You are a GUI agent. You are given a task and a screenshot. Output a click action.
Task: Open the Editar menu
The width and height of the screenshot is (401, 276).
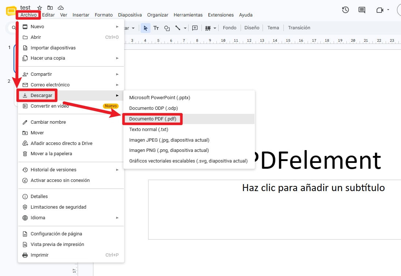click(48, 15)
